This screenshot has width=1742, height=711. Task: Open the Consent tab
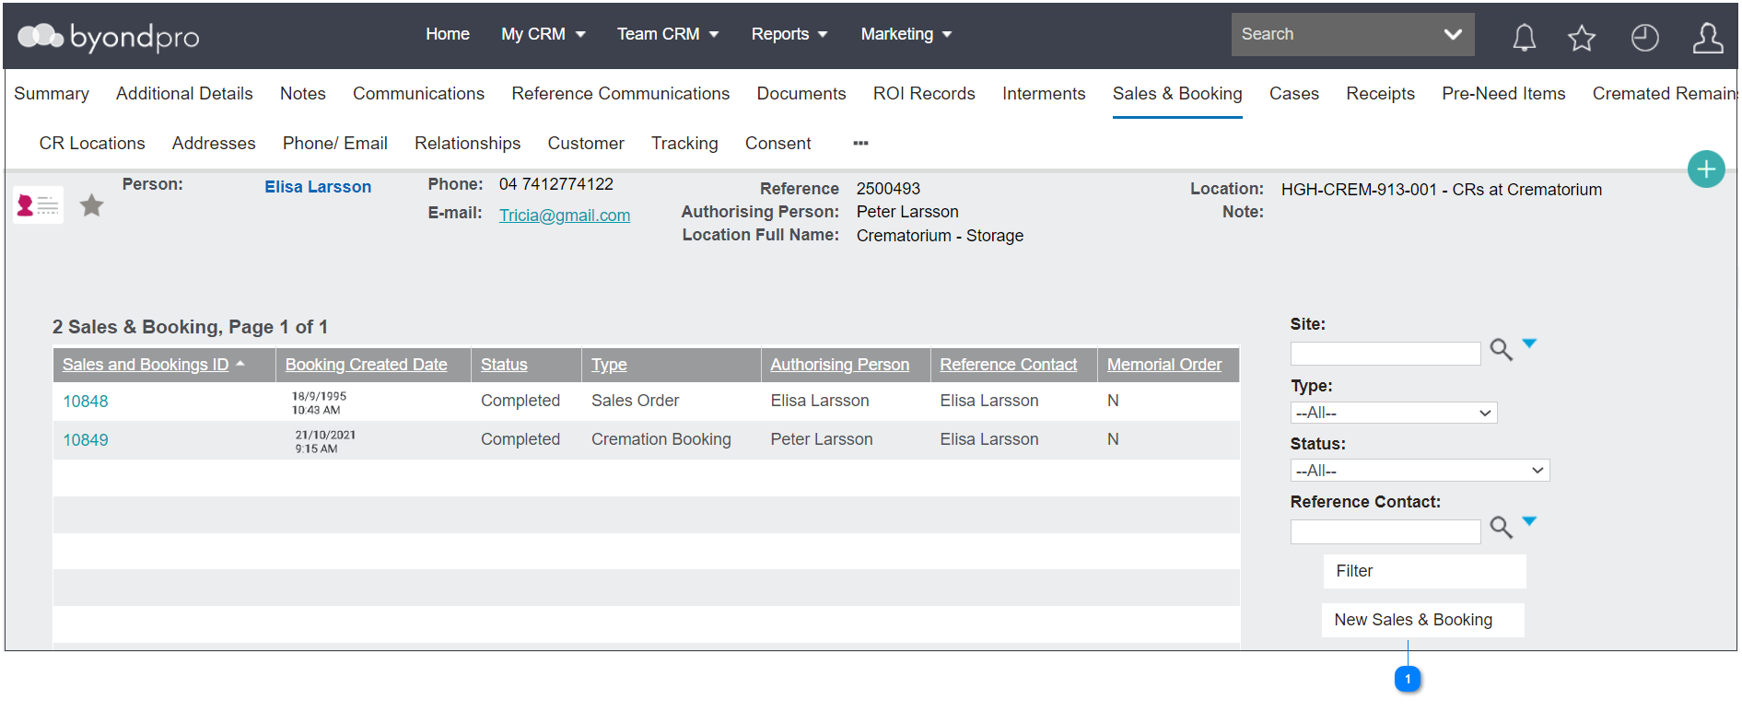tap(778, 144)
